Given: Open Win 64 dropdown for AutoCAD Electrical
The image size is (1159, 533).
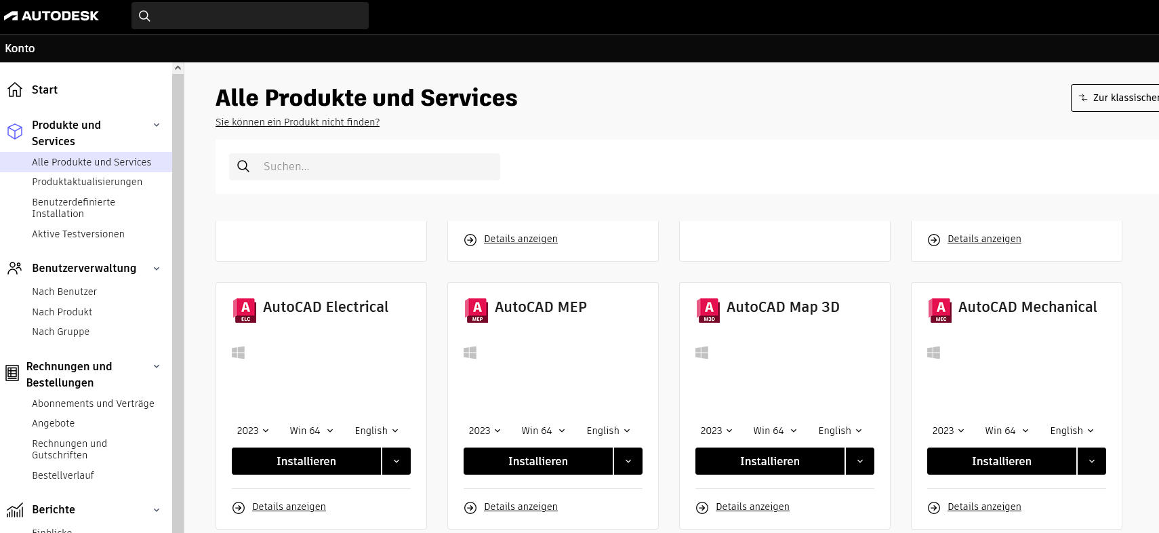Looking at the screenshot, I should click(311, 431).
